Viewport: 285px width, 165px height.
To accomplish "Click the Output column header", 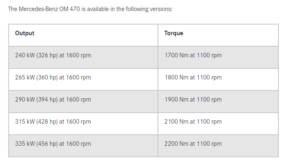I will click(25, 33).
